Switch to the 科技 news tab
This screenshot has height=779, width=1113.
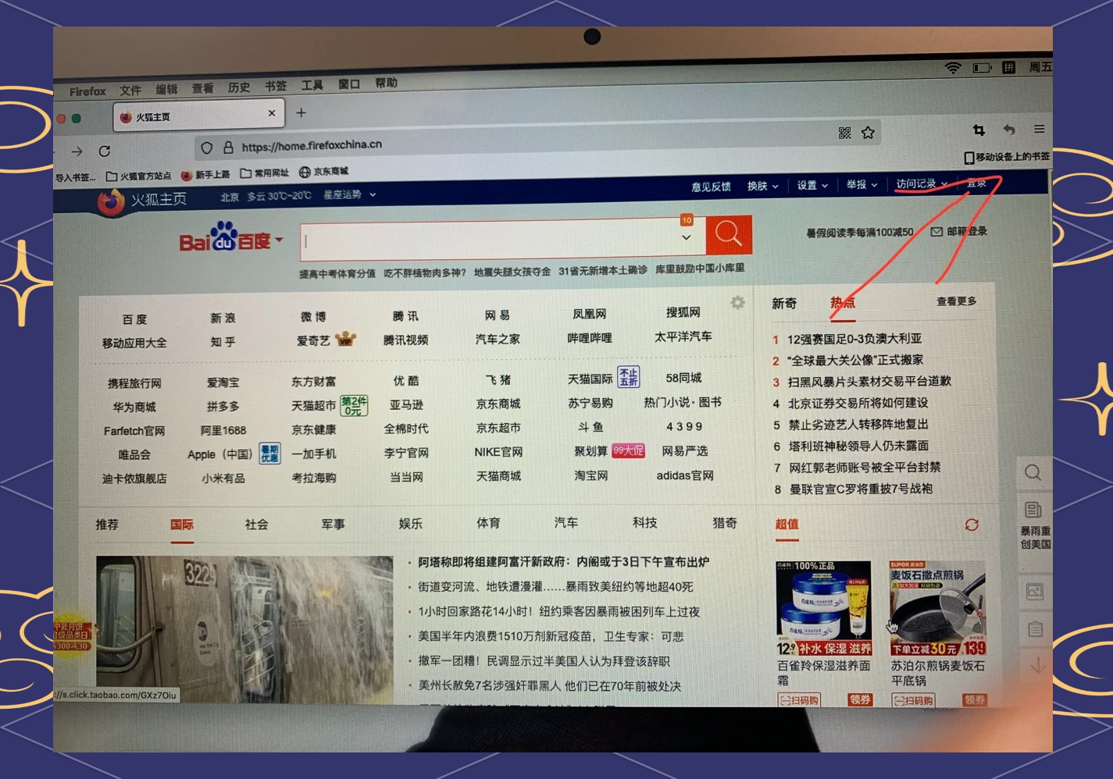[x=645, y=522]
